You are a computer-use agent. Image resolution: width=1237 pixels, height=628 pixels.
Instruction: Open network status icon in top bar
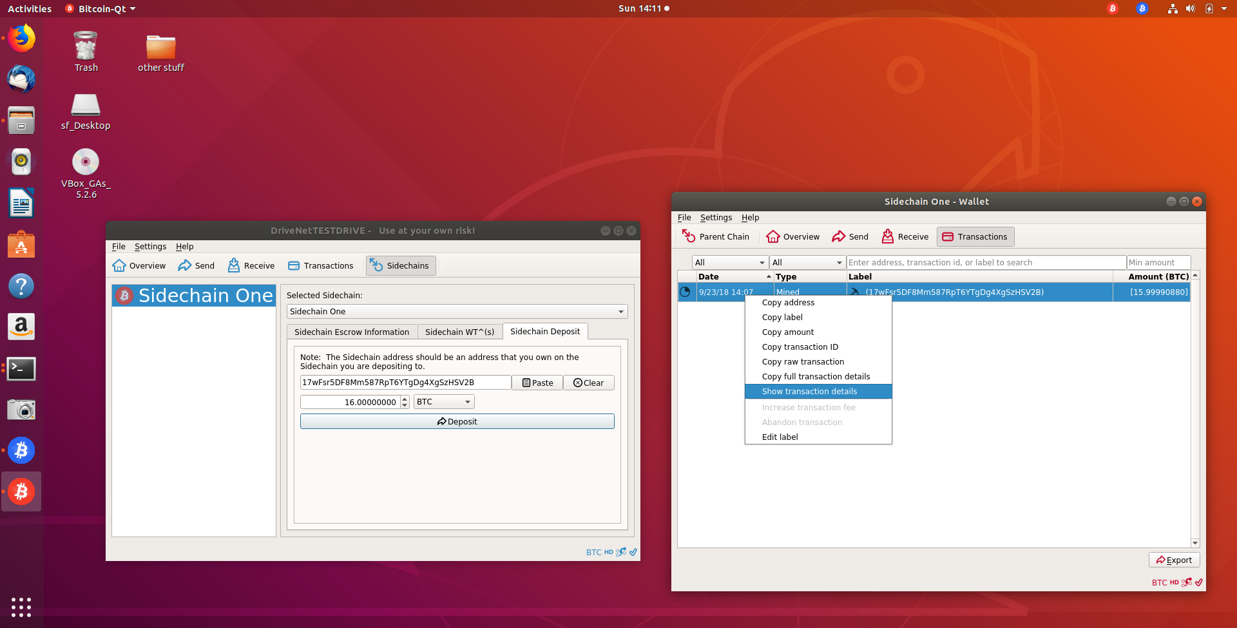point(1173,8)
